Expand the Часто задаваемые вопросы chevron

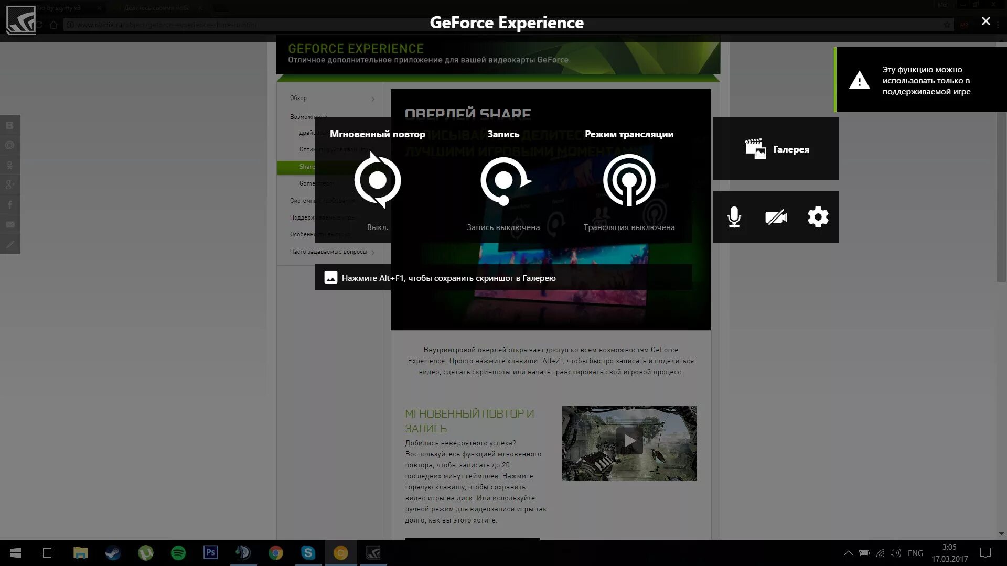point(373,252)
